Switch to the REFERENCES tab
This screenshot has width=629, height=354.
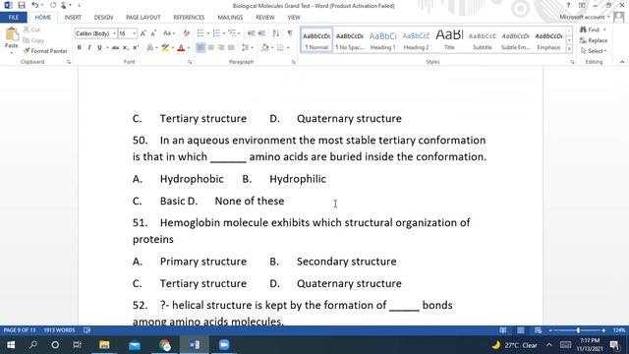point(189,18)
